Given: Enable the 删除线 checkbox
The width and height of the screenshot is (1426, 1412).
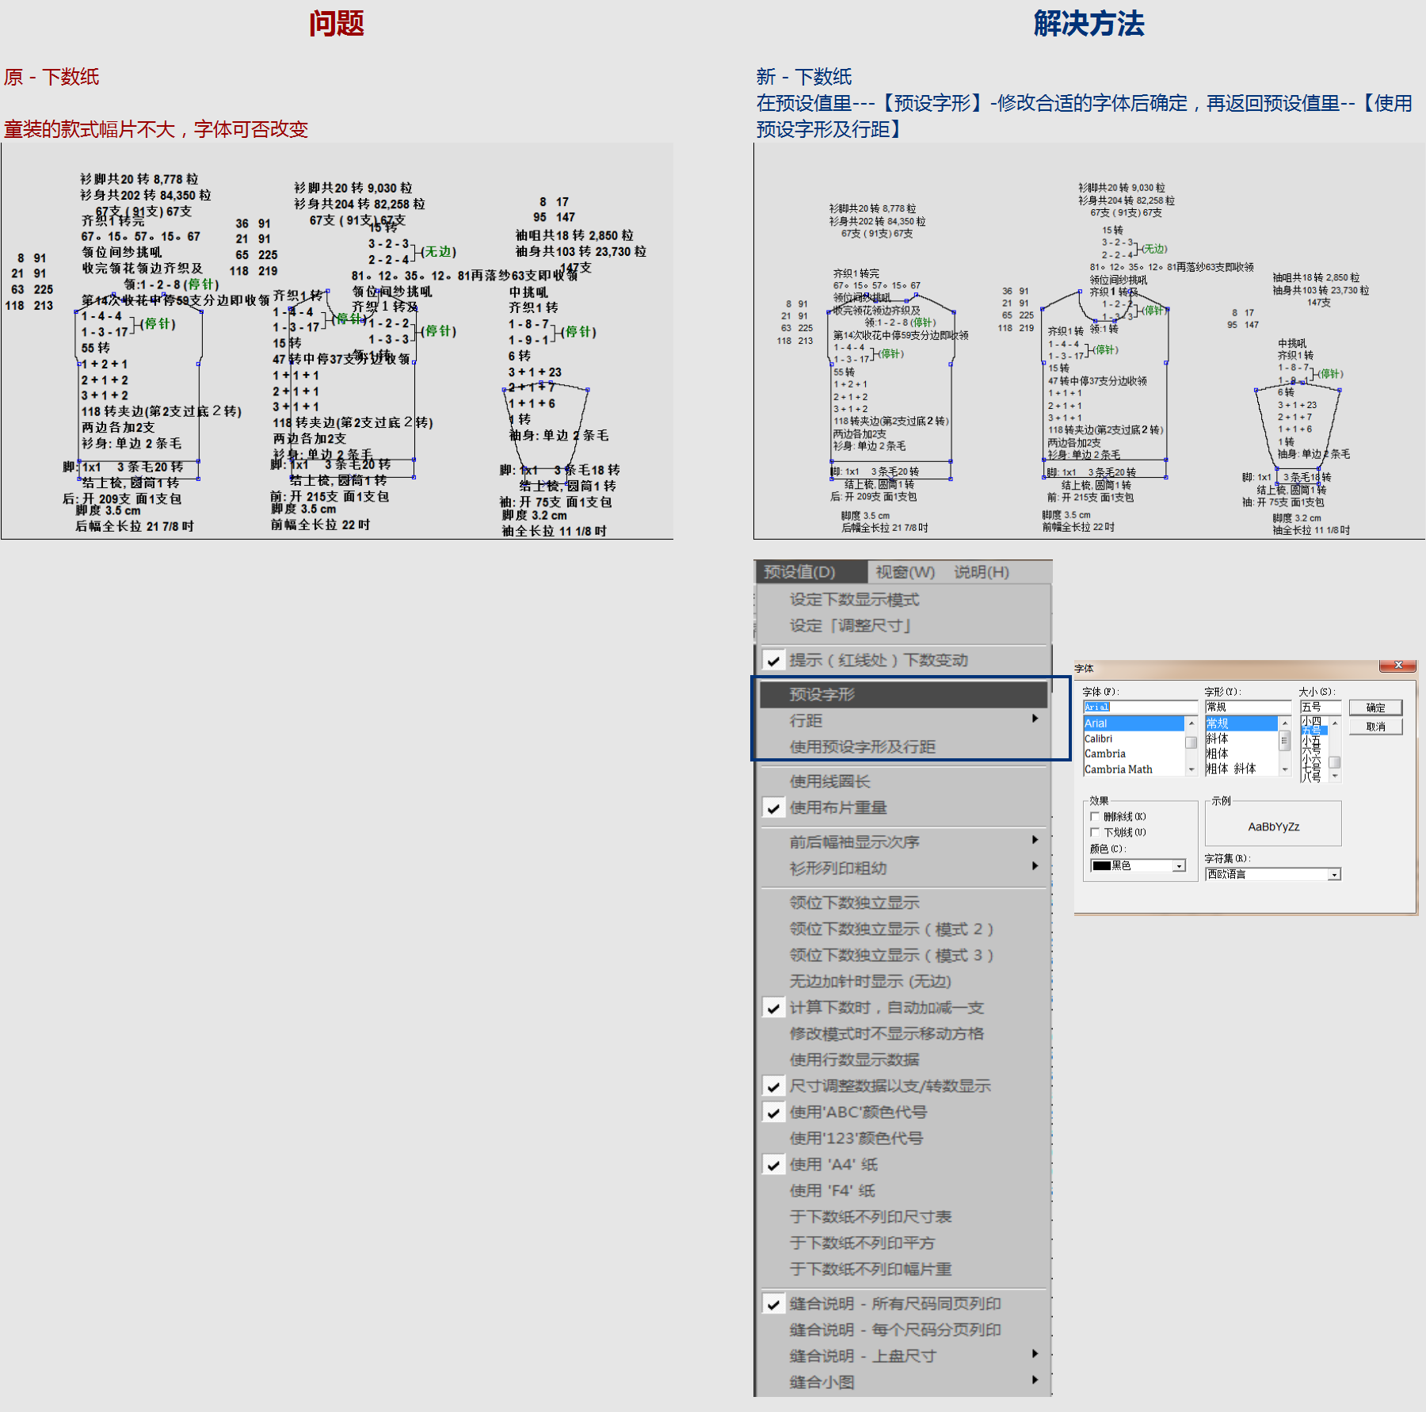Looking at the screenshot, I should pos(1095,816).
